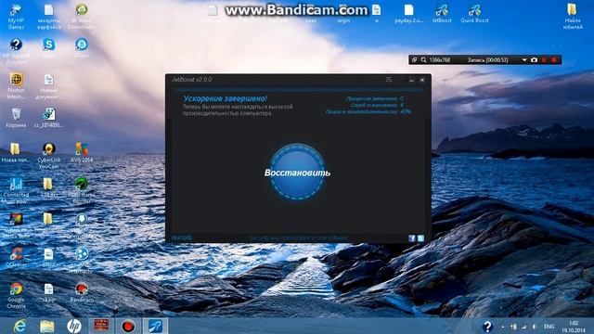
Task: Select the Bandicam desktop shortcut
Action: 82,292
